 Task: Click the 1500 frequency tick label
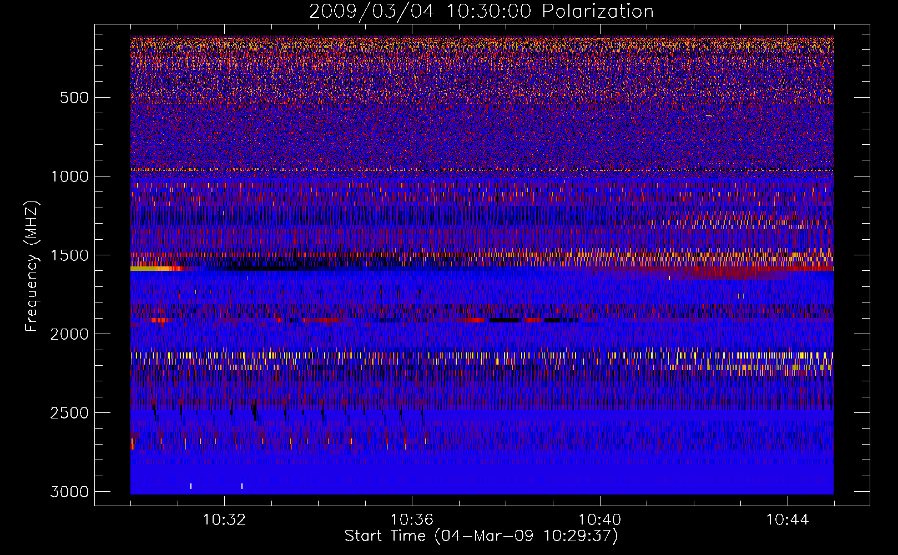click(69, 255)
